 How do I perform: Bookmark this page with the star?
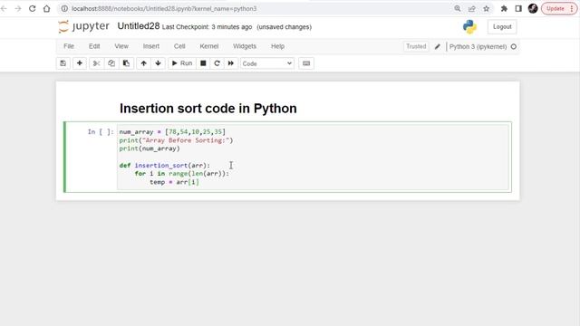pos(486,8)
